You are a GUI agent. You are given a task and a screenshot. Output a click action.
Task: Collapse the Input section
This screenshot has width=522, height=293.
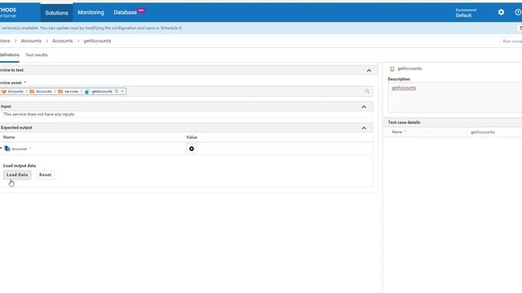point(364,107)
